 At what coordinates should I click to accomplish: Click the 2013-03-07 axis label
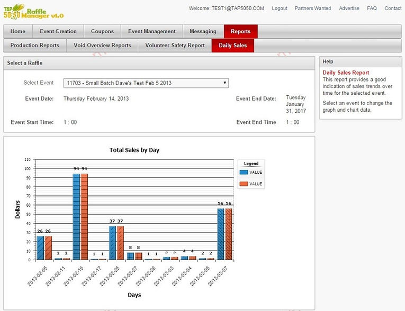click(x=218, y=276)
